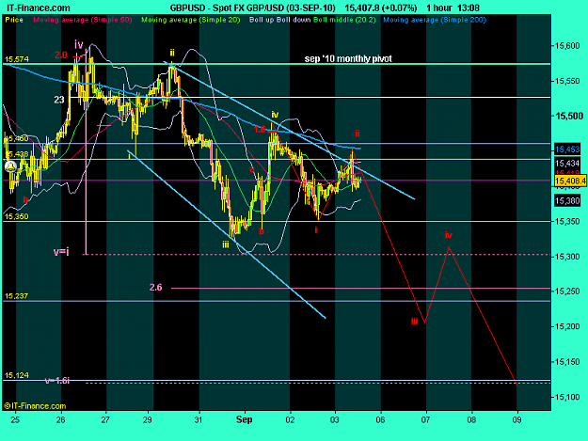Click the 15,300 price axis label
Viewport: 588px width, 441px height.
click(x=567, y=257)
